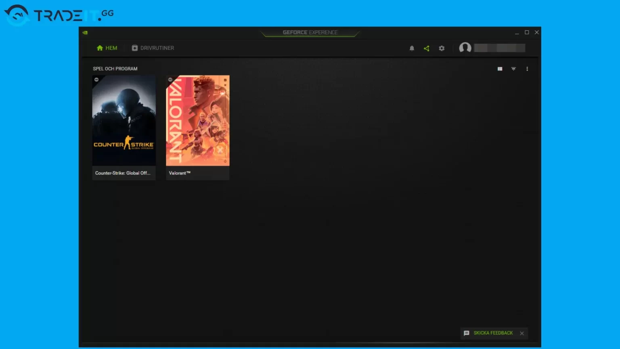Screen dimensions: 620x349
Task: Open the games filter icon
Action: point(513,69)
